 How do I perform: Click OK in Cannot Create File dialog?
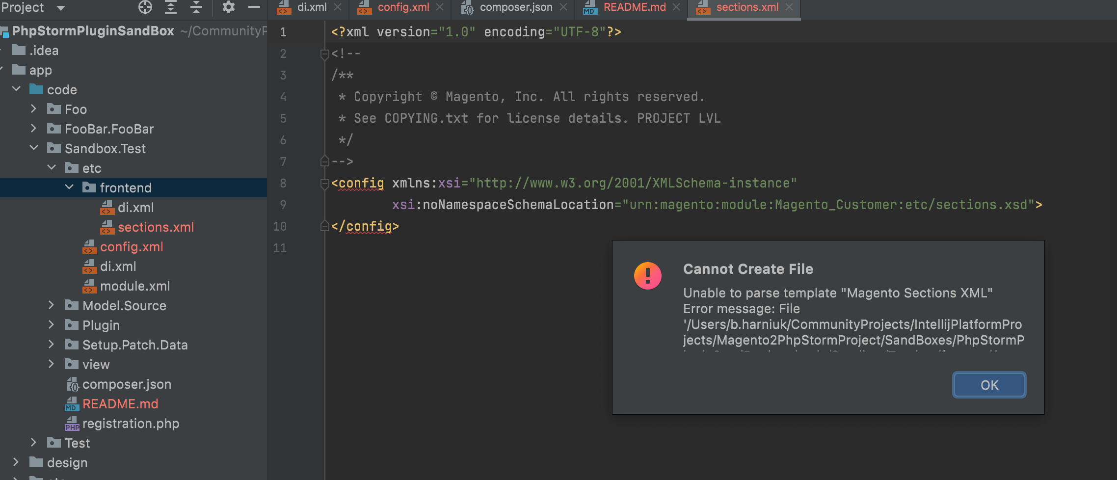(989, 385)
